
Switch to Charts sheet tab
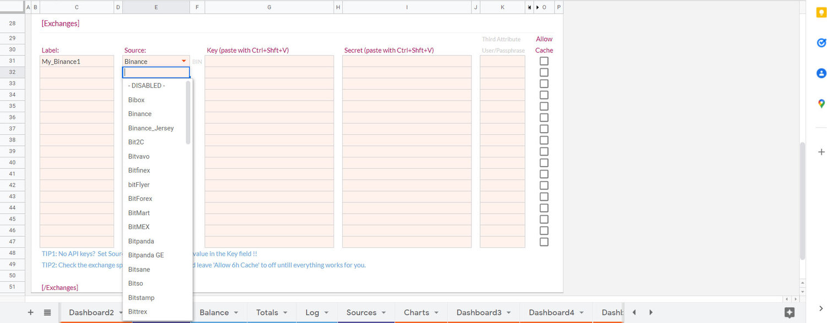click(417, 313)
